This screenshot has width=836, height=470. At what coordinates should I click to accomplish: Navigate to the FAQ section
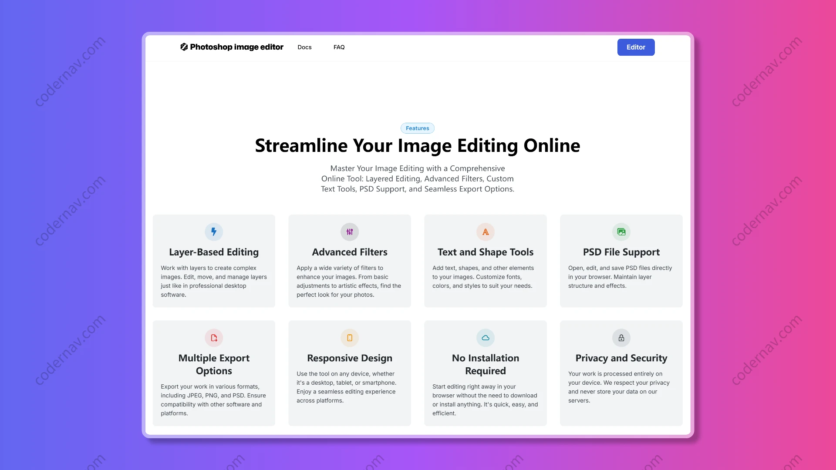coord(339,47)
